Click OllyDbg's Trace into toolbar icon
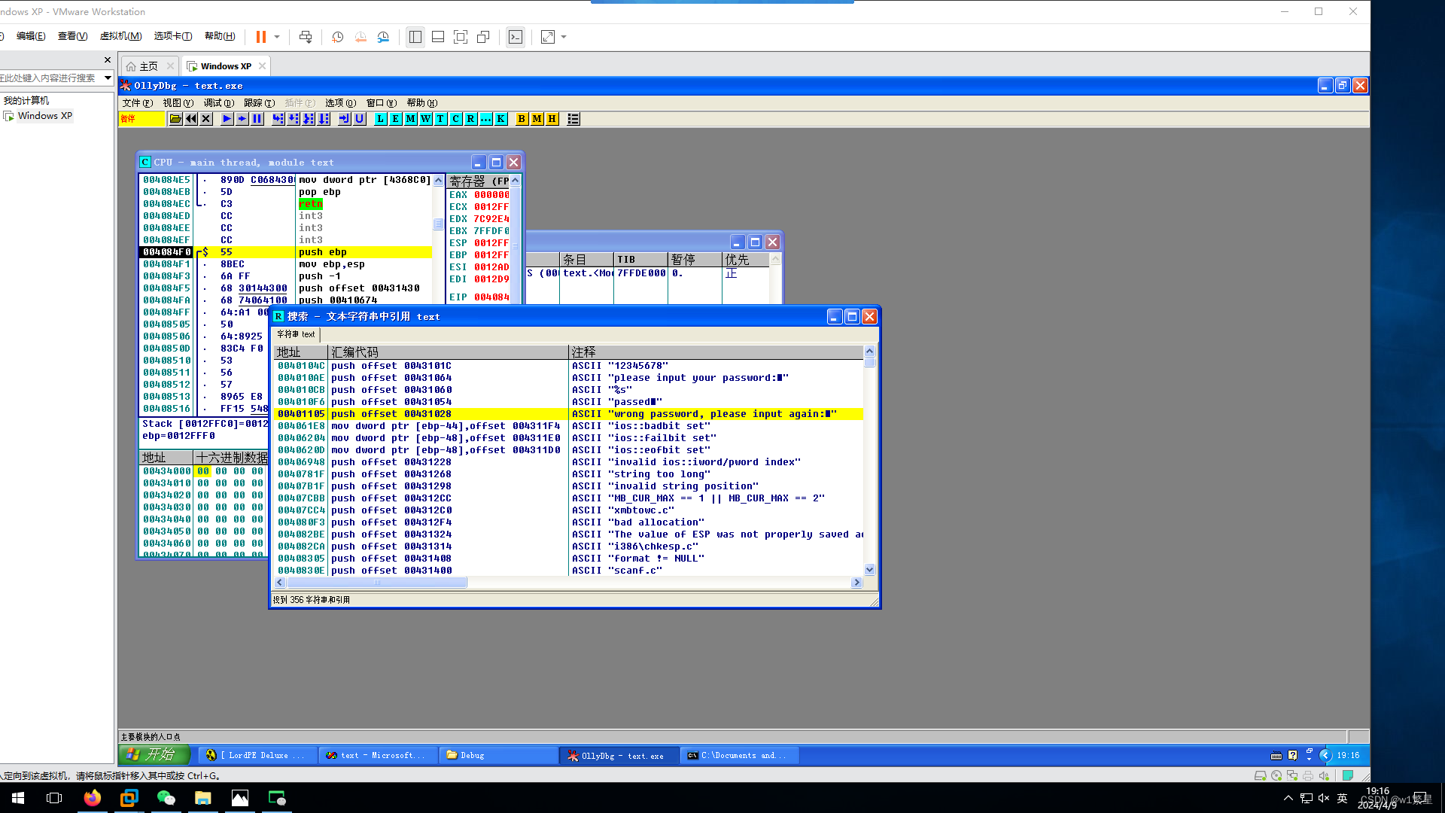 tap(309, 119)
